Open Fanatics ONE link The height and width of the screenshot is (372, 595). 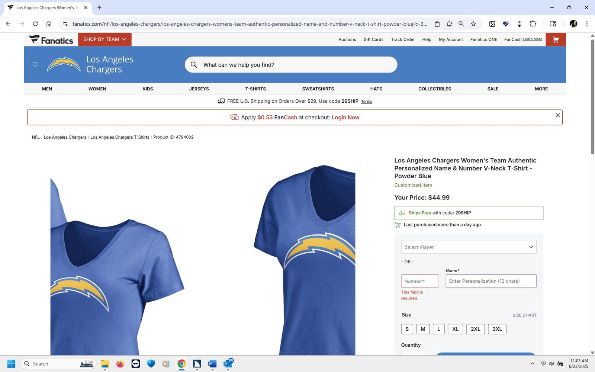pyautogui.click(x=483, y=39)
